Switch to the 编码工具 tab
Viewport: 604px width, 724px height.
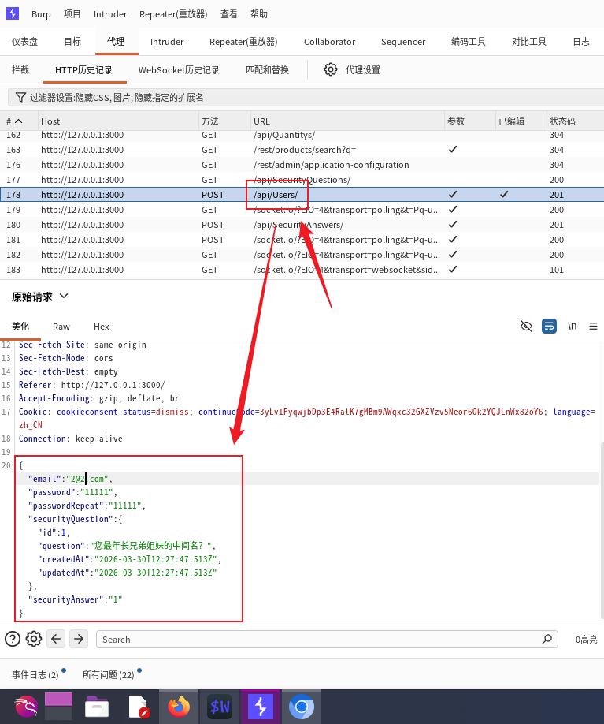(x=468, y=42)
